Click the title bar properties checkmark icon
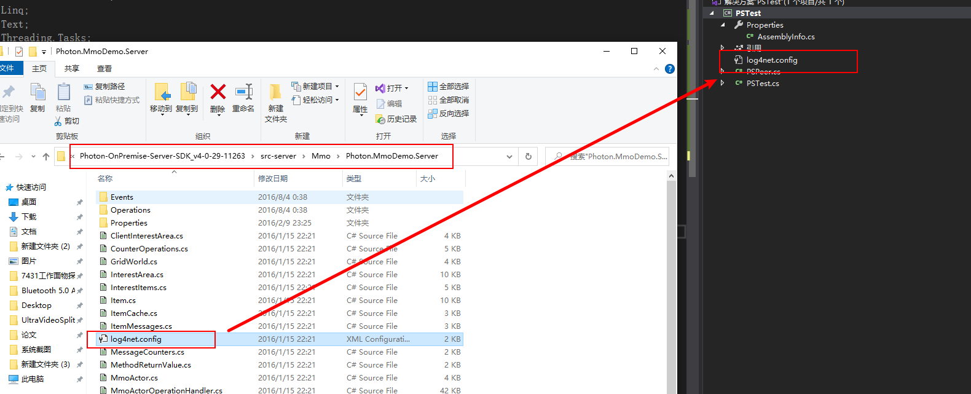 click(x=19, y=52)
